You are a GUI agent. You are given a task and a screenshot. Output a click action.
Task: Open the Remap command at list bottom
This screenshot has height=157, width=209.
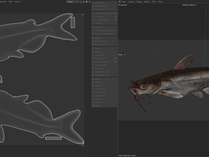tap(104, 106)
